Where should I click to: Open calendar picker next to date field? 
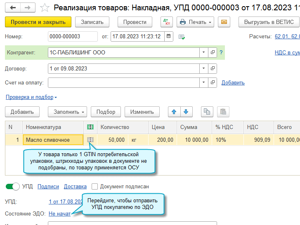[168, 36]
